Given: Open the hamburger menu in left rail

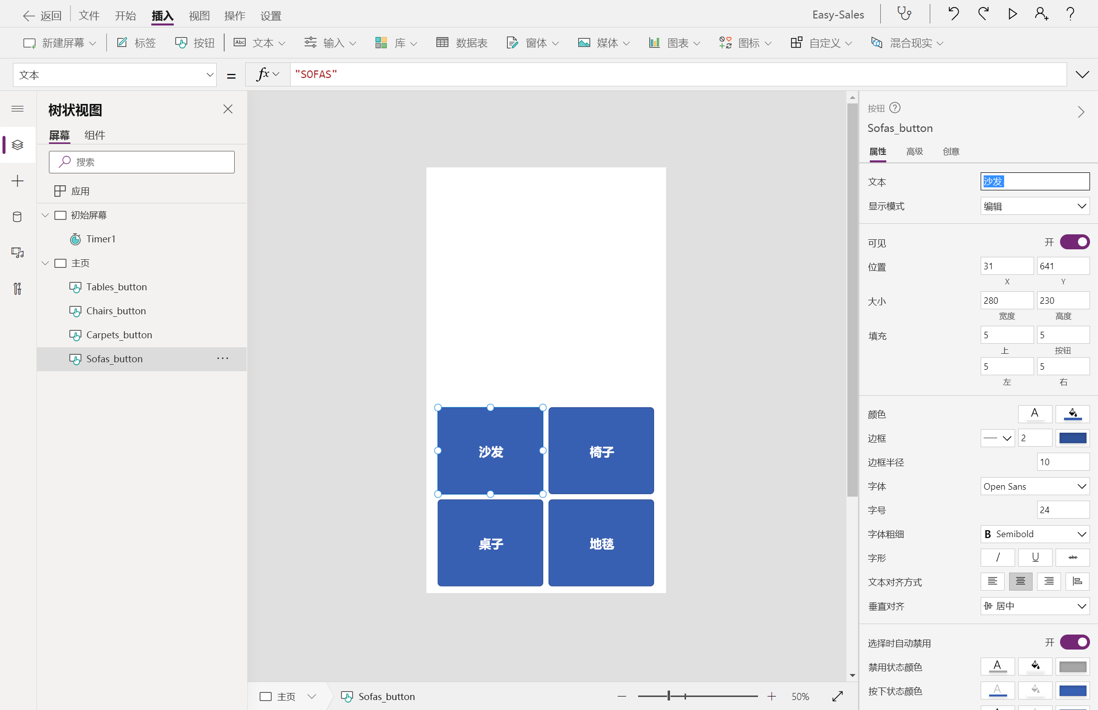Looking at the screenshot, I should 17,109.
